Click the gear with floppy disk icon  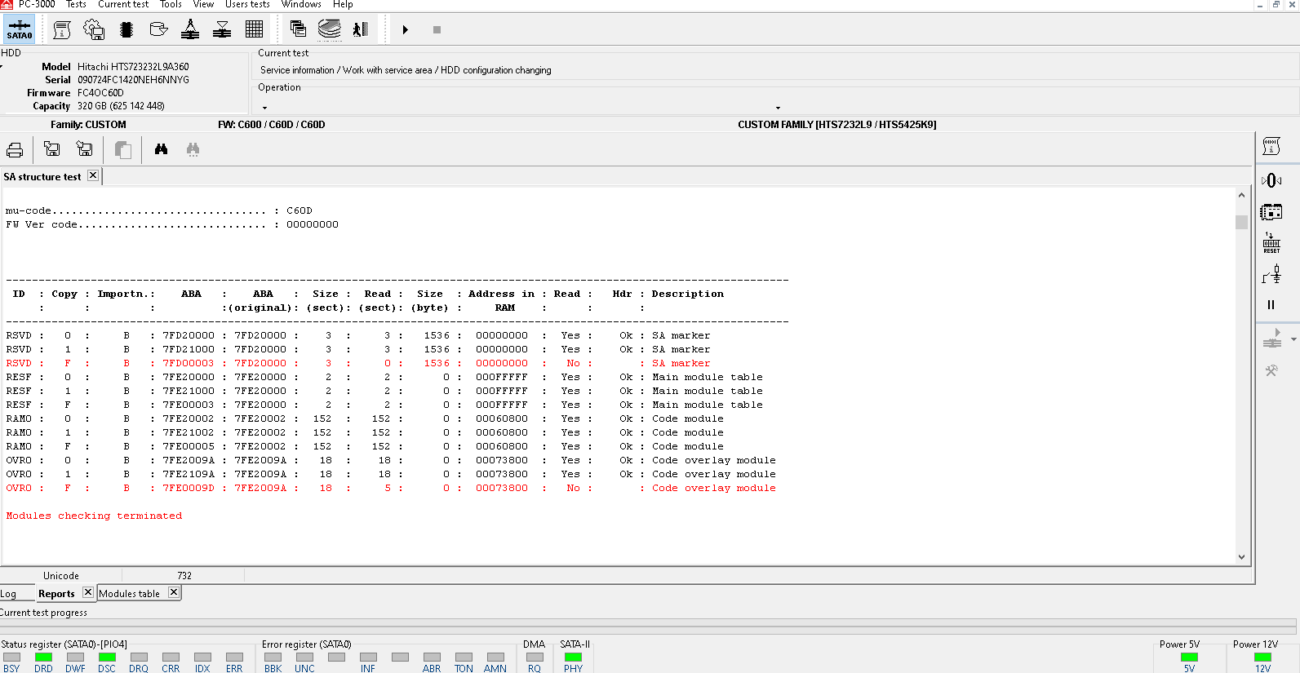pos(94,30)
